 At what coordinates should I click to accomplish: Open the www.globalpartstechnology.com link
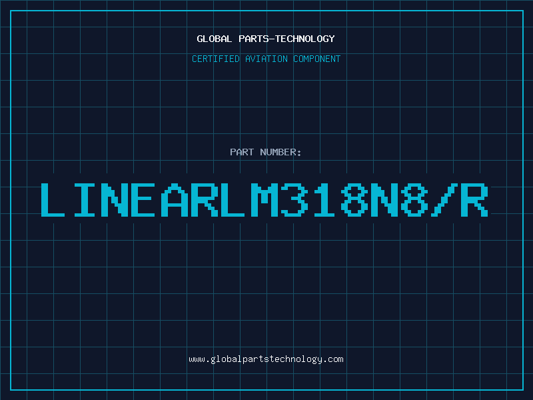[x=266, y=359]
